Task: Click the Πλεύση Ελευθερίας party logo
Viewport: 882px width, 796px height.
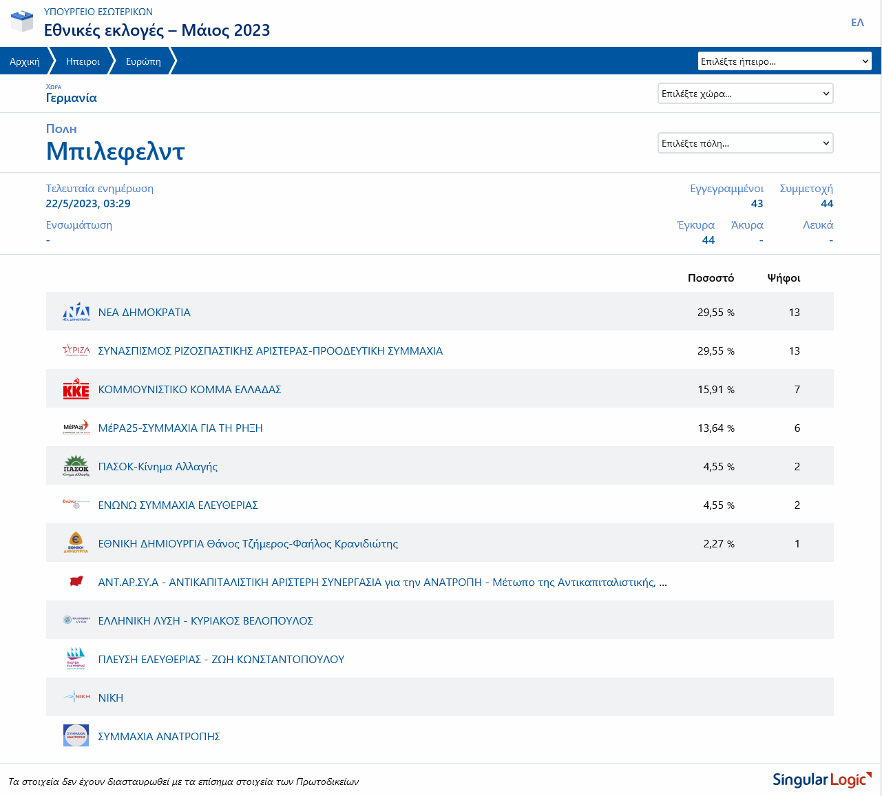Action: point(76,659)
